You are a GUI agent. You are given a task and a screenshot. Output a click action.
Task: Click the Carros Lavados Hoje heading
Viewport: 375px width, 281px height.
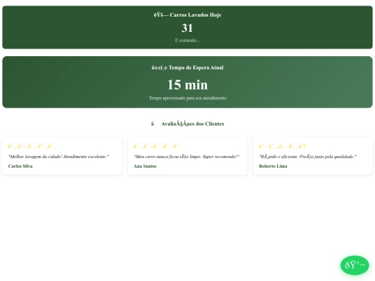click(x=187, y=15)
